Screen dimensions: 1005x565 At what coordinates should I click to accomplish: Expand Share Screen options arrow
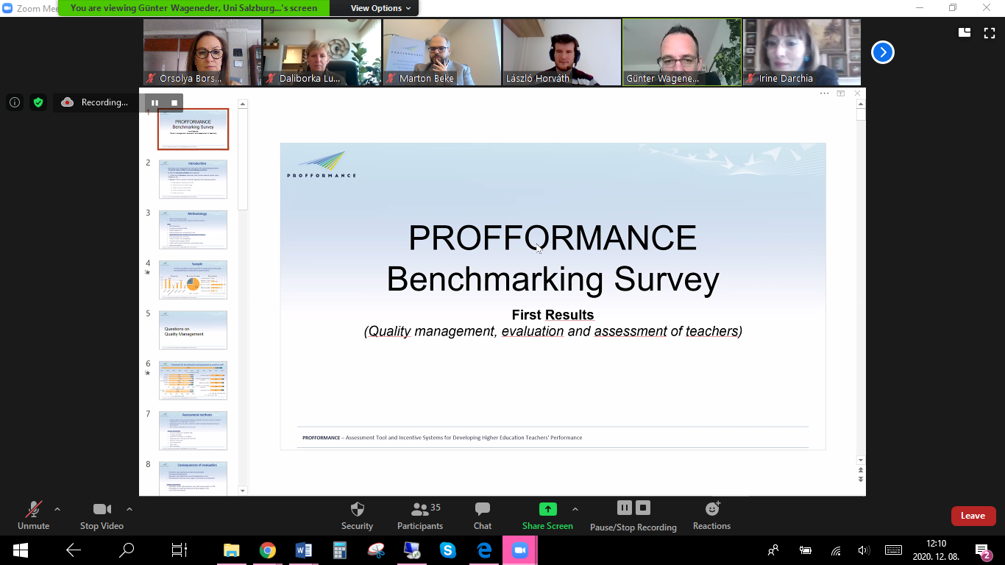pos(575,509)
